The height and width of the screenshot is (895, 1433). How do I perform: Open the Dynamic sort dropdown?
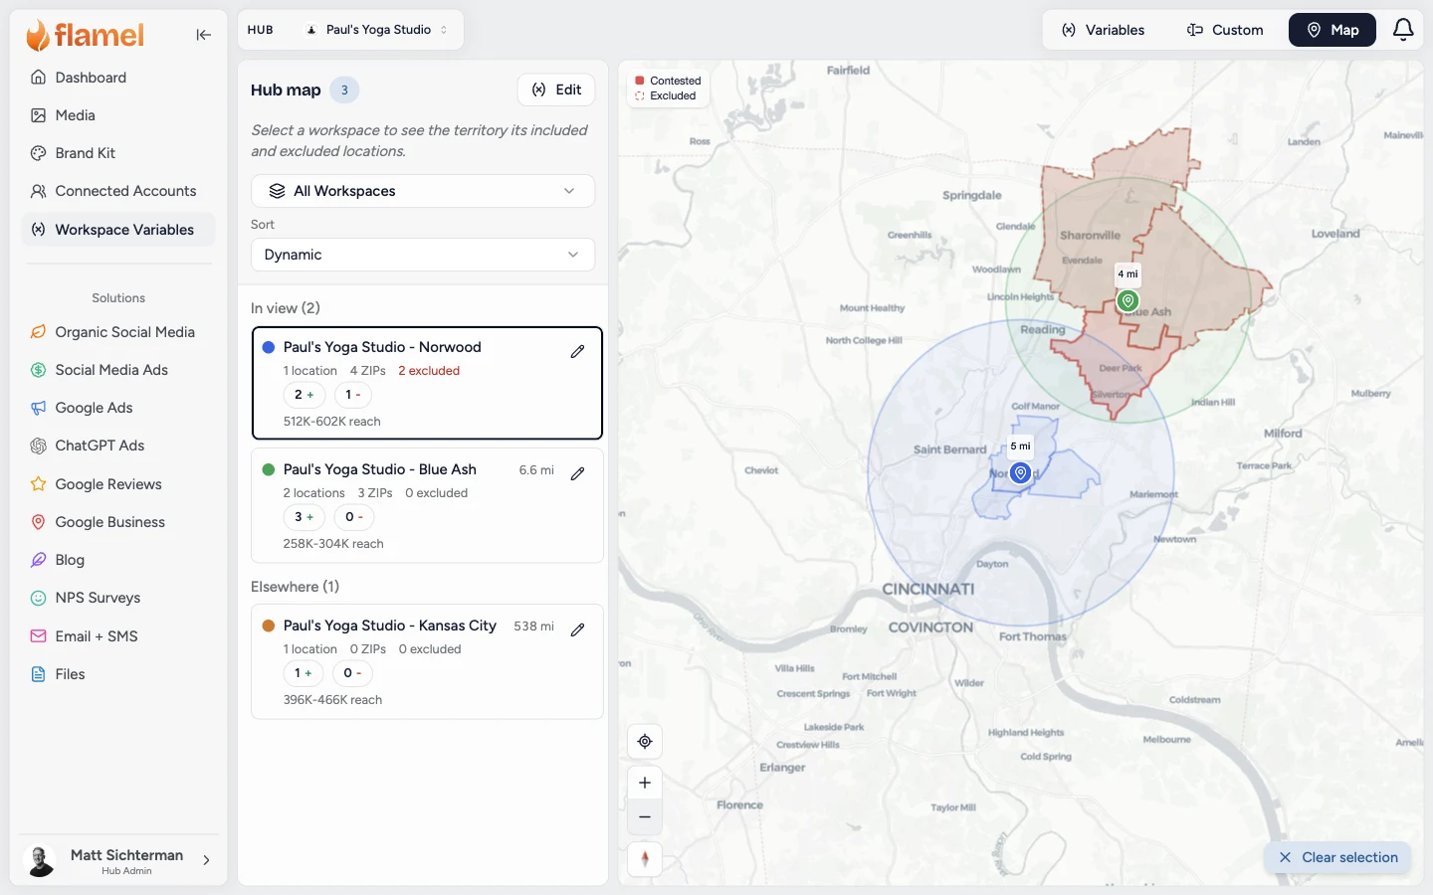[x=423, y=255]
